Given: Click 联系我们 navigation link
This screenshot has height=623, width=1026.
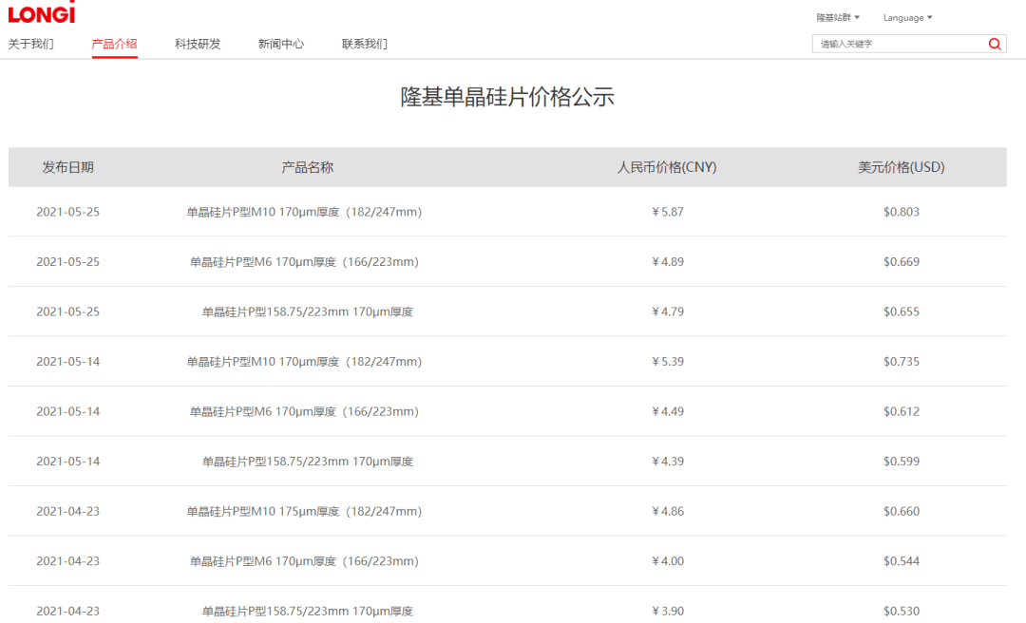Looking at the screenshot, I should (365, 44).
